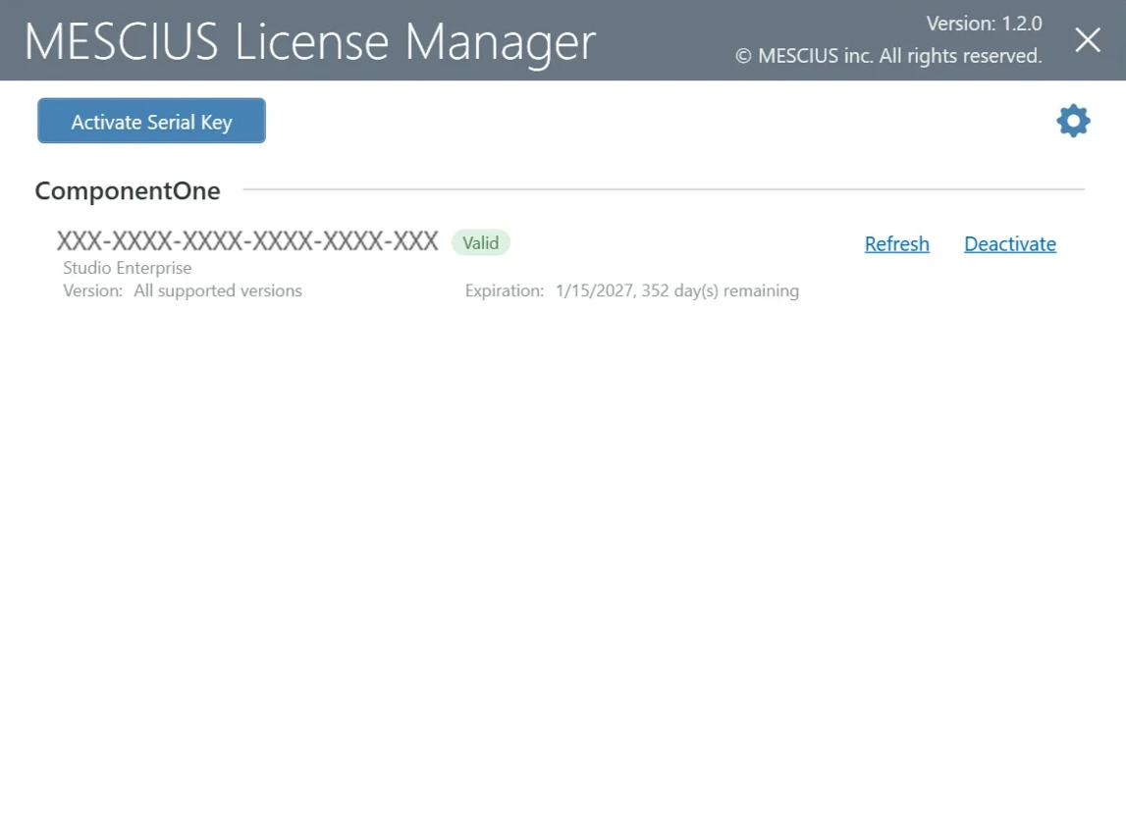Viewport: 1126px width, 839px height.
Task: Click the MESCIUS inc. copyright notice
Action: pyautogui.click(x=888, y=57)
